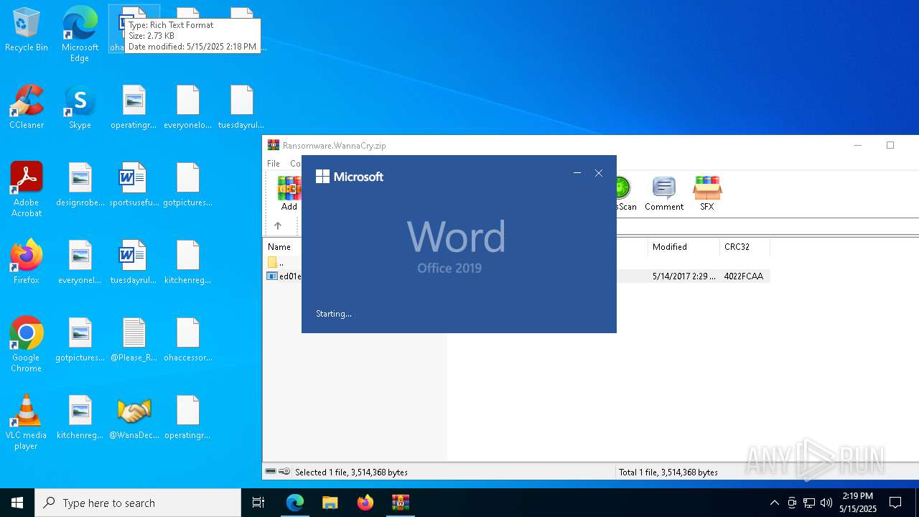Open the clock showing 2:19 PM

point(858,503)
